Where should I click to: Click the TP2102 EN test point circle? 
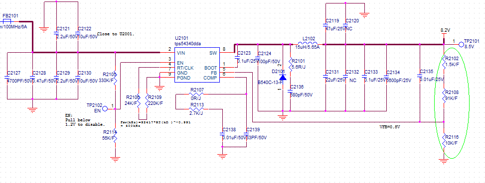105,109
